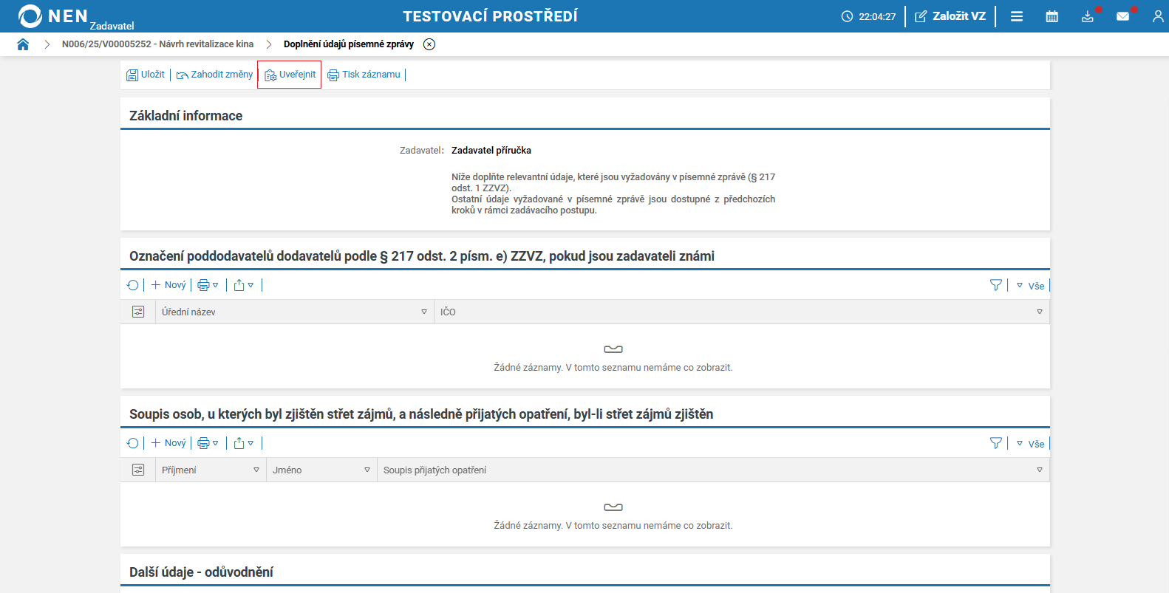Viewport: 1169px width, 593px height.
Task: Open export options for the poddodavatelů table
Action: (x=244, y=285)
